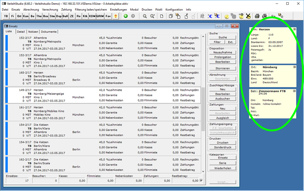304x191 pixels.
Task: Open the Konfiguration menu
Action: (x=174, y=10)
